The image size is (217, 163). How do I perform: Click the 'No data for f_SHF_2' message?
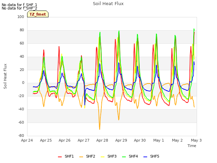19,8
